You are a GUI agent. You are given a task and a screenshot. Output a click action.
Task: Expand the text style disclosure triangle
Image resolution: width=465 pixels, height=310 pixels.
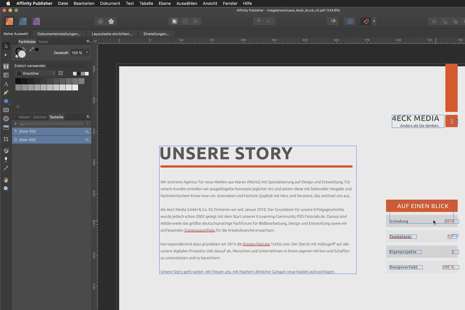[16, 124]
